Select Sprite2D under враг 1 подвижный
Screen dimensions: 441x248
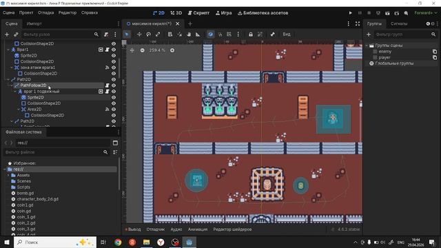[35, 97]
